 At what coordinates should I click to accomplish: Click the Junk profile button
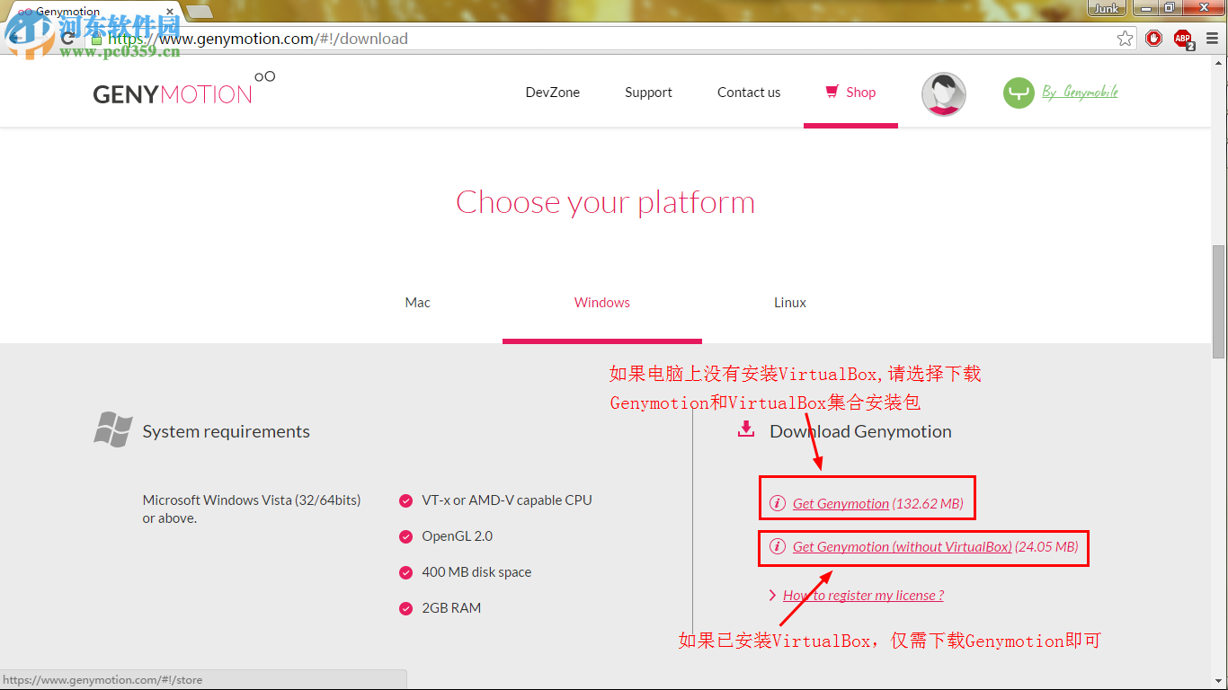(1107, 8)
